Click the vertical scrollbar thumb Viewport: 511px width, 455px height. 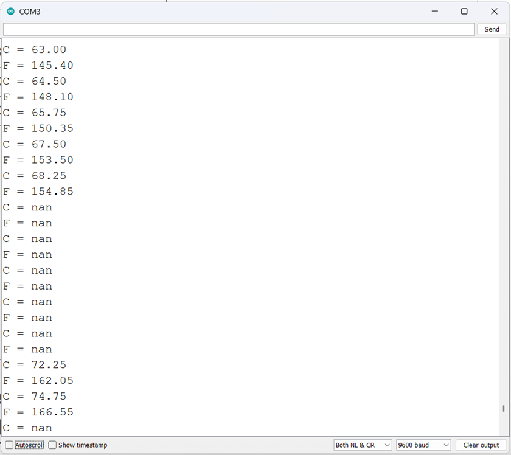(x=504, y=408)
